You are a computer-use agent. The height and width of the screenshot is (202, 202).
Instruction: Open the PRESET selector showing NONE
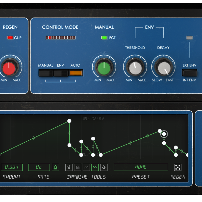tap(141, 167)
